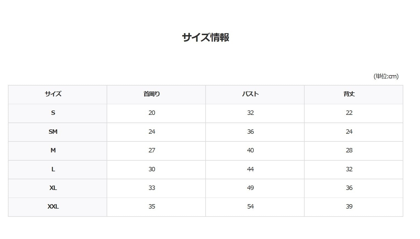
Task: Click the back length 28 for size M
Action: (349, 150)
